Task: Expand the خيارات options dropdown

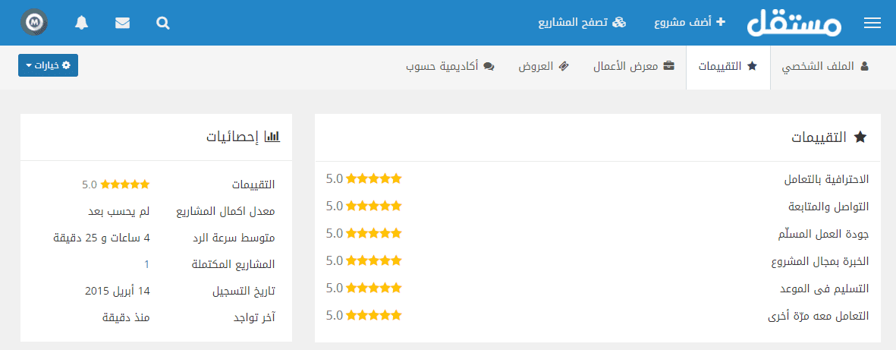Action: (x=48, y=65)
